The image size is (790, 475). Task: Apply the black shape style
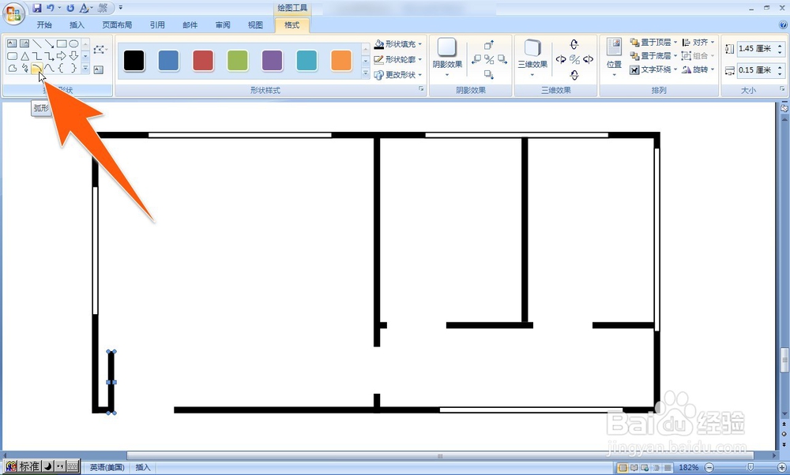pyautogui.click(x=134, y=61)
